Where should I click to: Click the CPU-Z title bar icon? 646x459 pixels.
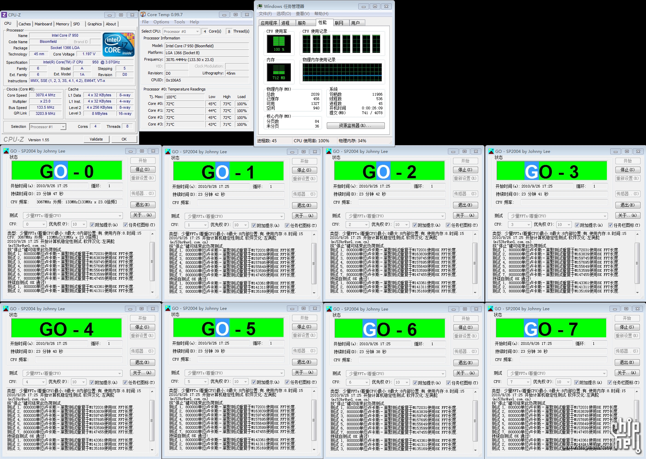[4, 15]
